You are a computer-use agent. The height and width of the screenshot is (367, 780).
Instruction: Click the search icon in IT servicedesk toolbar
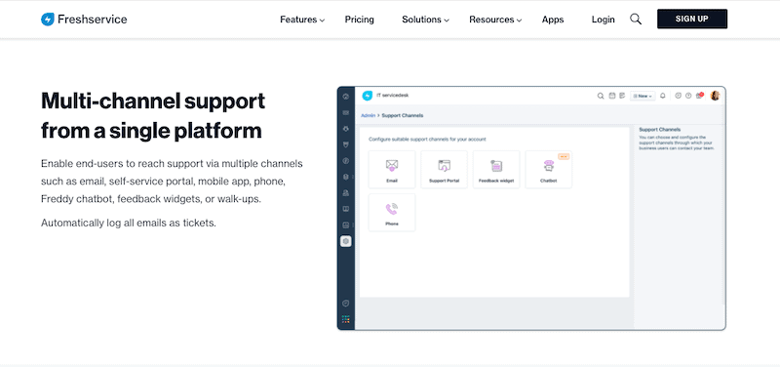click(x=601, y=96)
